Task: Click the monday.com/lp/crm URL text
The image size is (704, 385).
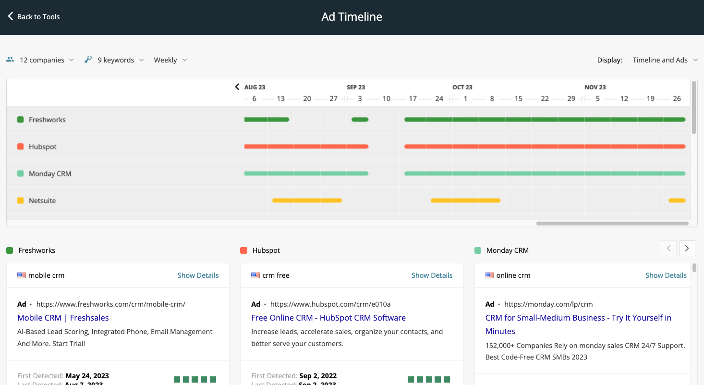Action: pyautogui.click(x=548, y=304)
